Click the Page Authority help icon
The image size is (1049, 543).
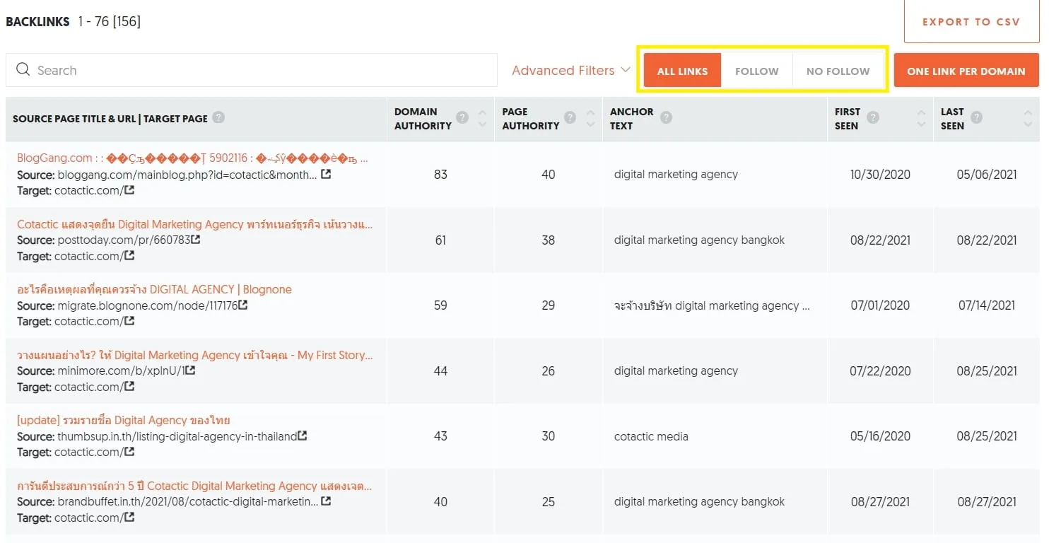[570, 117]
